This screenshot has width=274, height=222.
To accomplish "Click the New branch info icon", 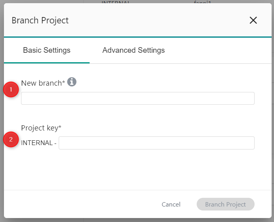I will pyautogui.click(x=72, y=82).
